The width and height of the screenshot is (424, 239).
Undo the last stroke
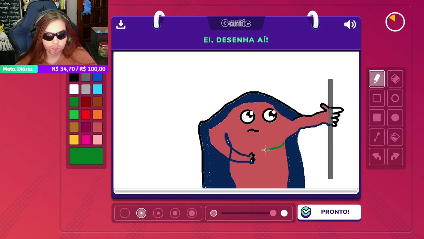click(377, 156)
